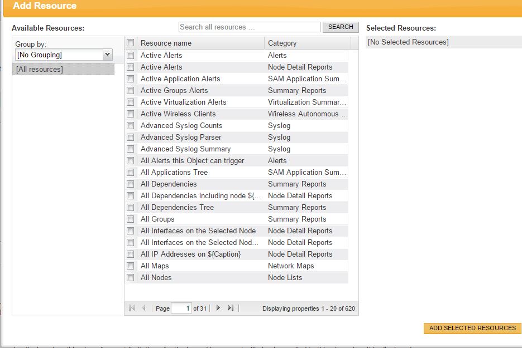Check All Dependencies checkbox
Screen dimensions: 522x348
[131, 184]
